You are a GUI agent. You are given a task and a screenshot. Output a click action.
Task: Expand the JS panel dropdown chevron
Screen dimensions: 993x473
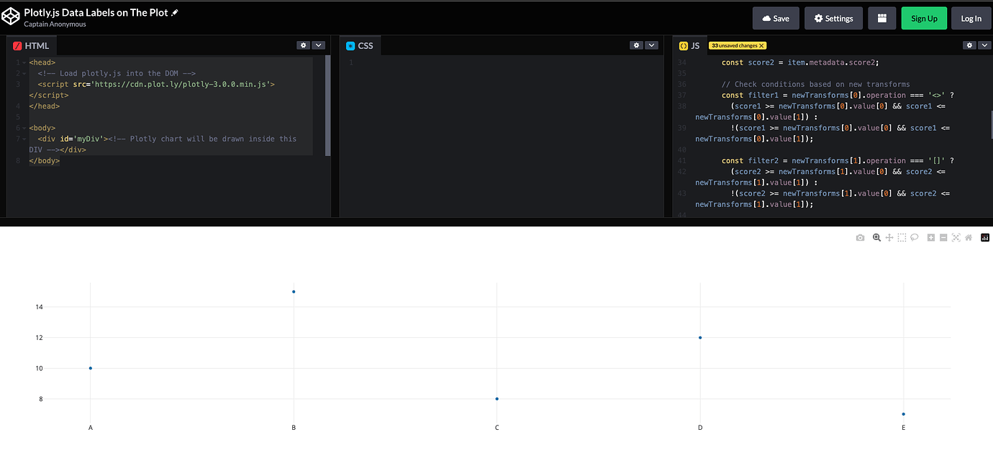pyautogui.click(x=983, y=45)
